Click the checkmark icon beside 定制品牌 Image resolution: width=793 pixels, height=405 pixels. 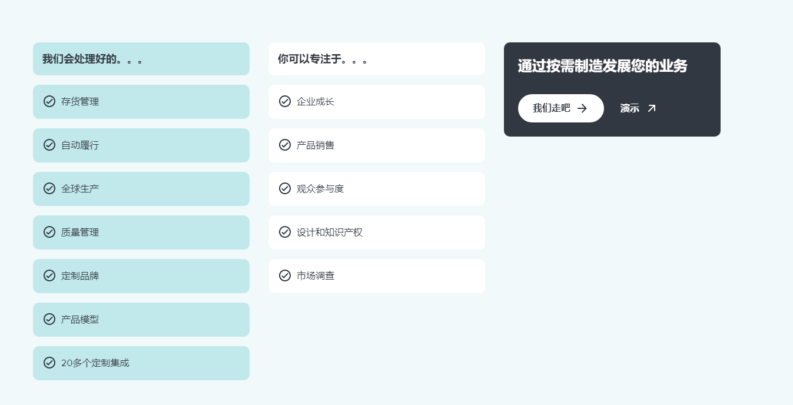click(49, 275)
